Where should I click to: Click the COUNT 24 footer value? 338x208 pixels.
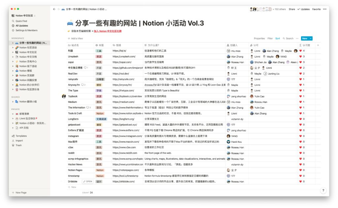(x=87, y=193)
